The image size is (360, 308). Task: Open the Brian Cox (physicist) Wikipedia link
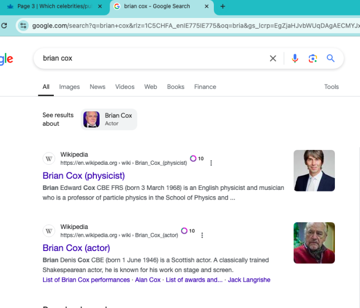pyautogui.click(x=84, y=176)
